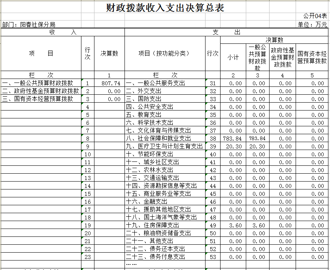
Task: Select the 20.30 value in the 小计 column
Action: coord(234,146)
